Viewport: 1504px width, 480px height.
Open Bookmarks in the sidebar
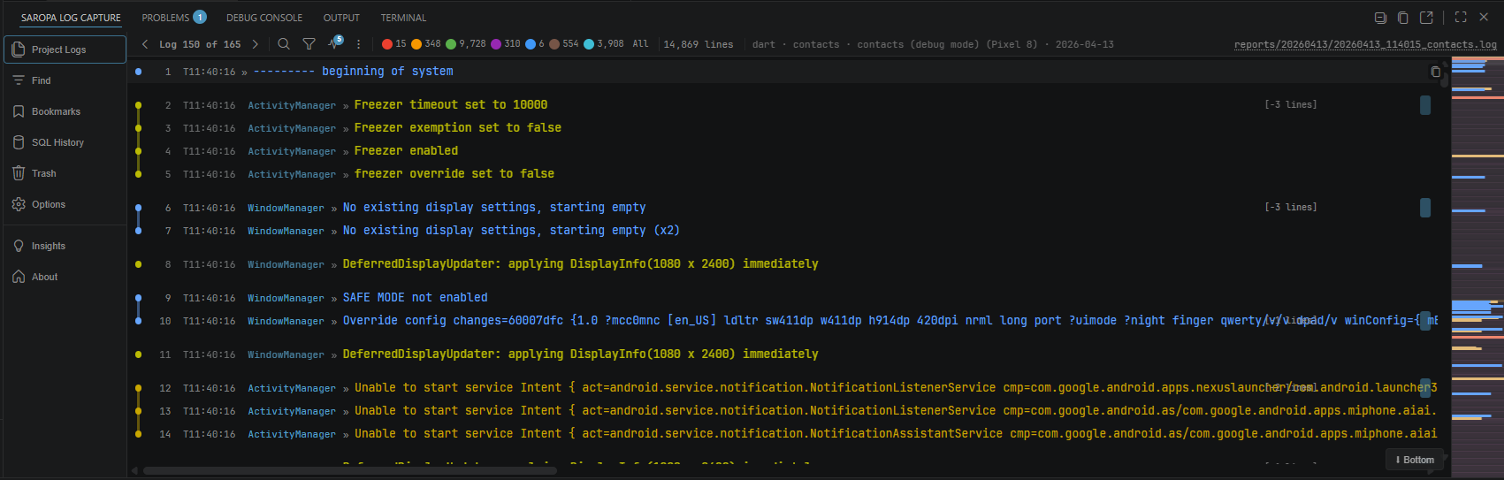tap(65, 111)
